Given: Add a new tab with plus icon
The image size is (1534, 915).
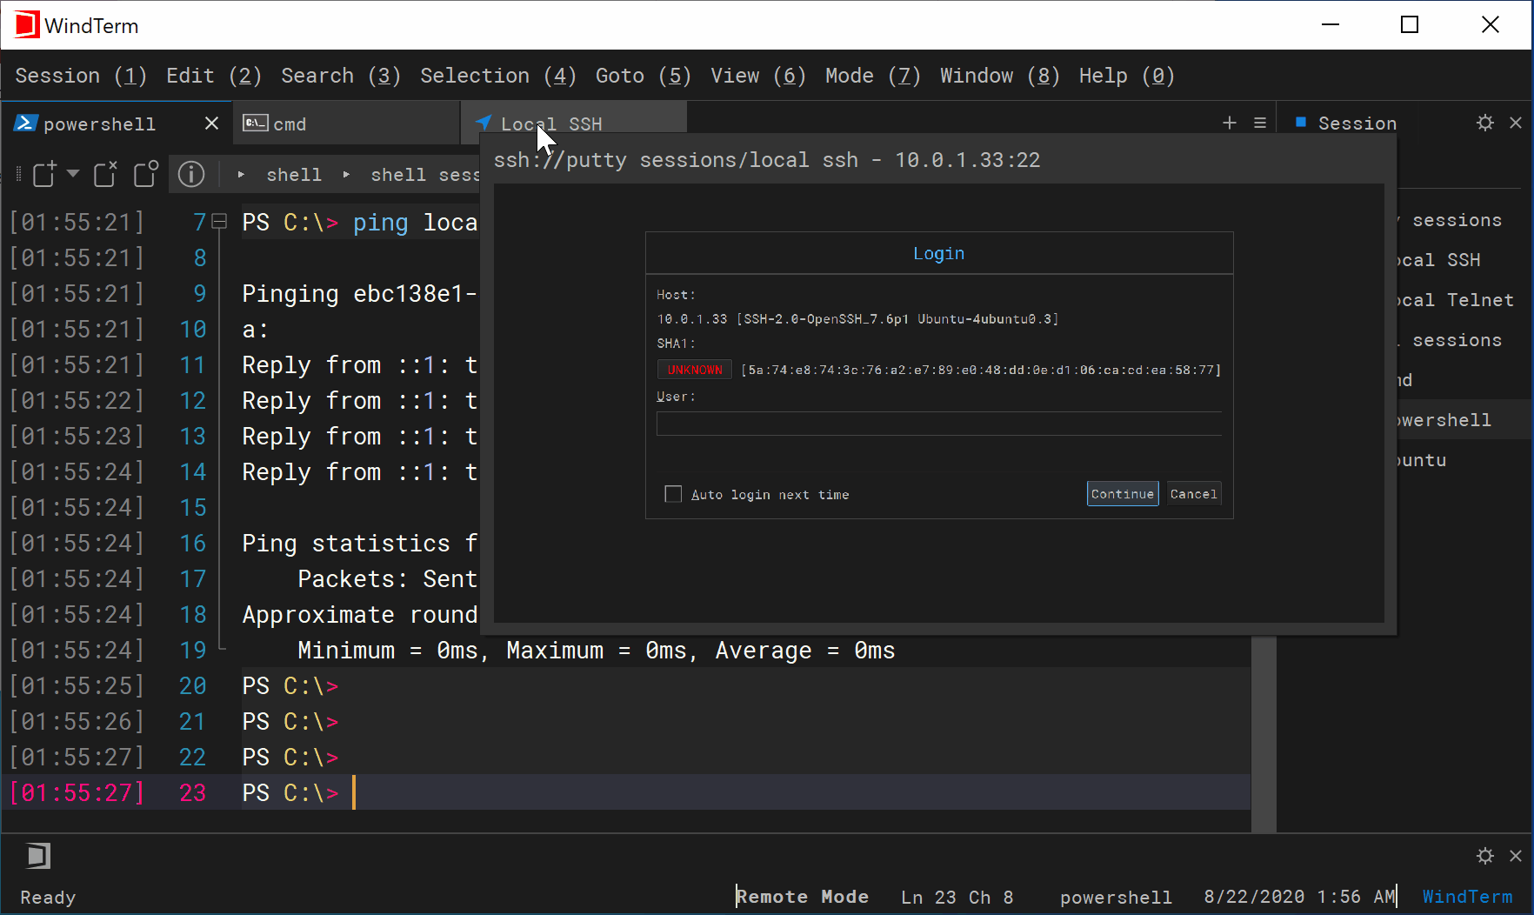Looking at the screenshot, I should (x=1230, y=123).
